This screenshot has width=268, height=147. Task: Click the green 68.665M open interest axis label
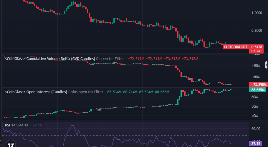(x=258, y=90)
